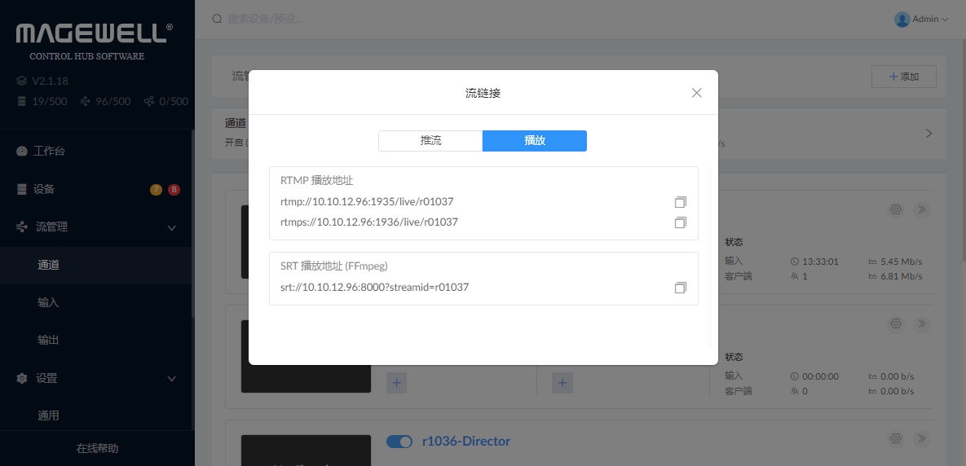Viewport: 966px width, 466px height.
Task: Close the 流链接 dialog
Action: tap(696, 93)
